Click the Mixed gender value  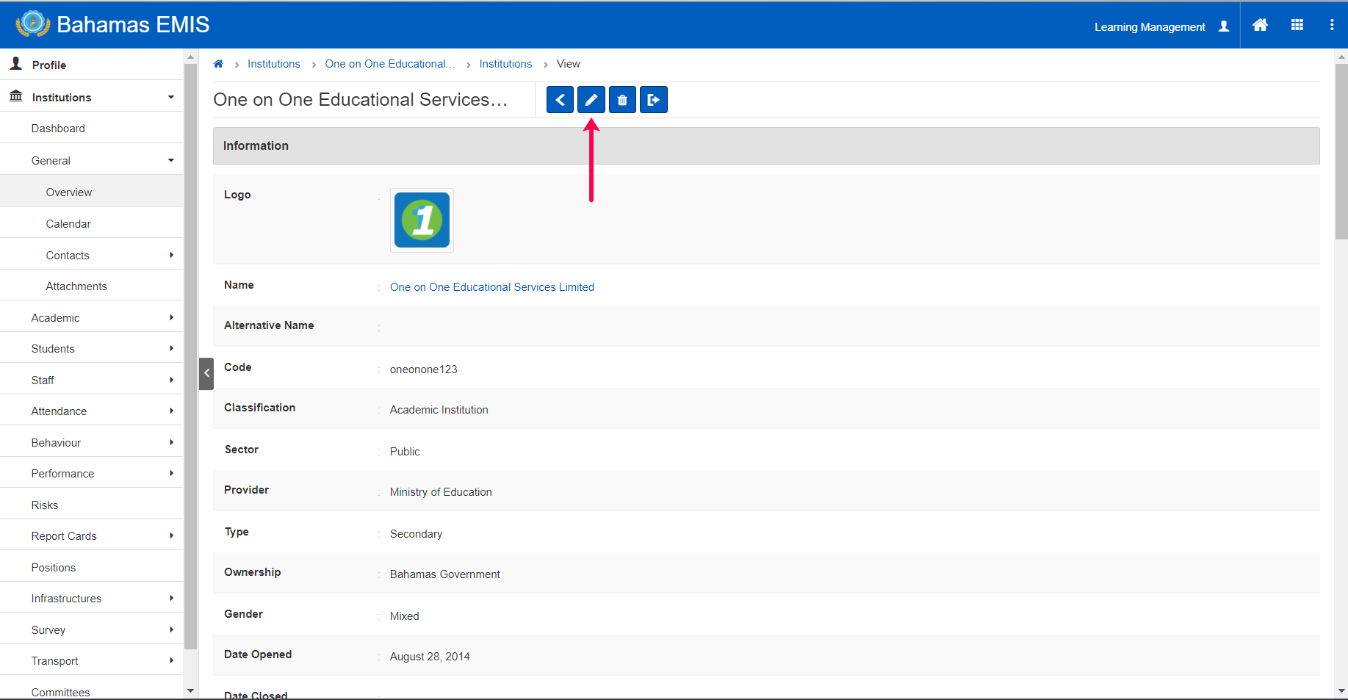[x=405, y=616]
